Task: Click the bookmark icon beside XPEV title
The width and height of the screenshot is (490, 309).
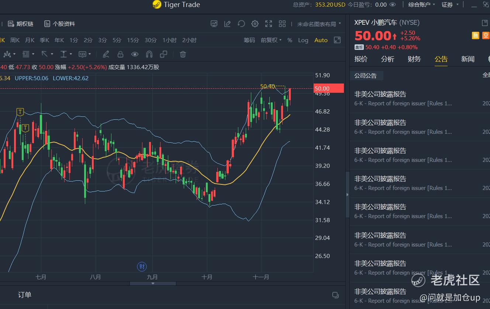Action: click(485, 23)
